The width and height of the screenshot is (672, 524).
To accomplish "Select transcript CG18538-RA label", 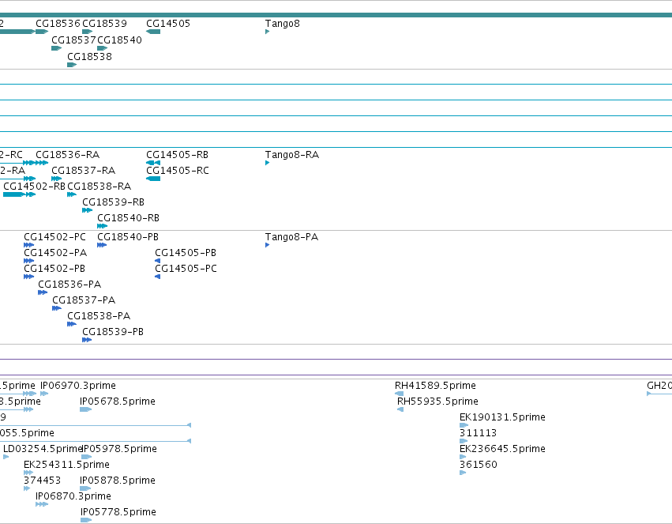I will [99, 186].
